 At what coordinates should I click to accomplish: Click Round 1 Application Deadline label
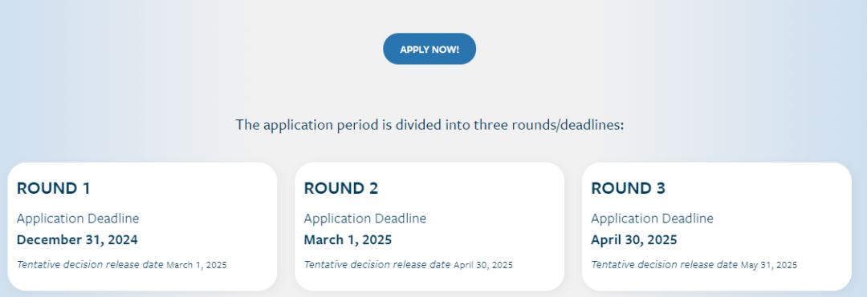pos(78,219)
